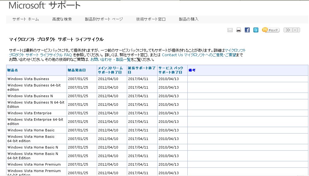Select Windows Vista Business 64-bit edition cell
Screen dimensions: 309x176
[37, 87]
